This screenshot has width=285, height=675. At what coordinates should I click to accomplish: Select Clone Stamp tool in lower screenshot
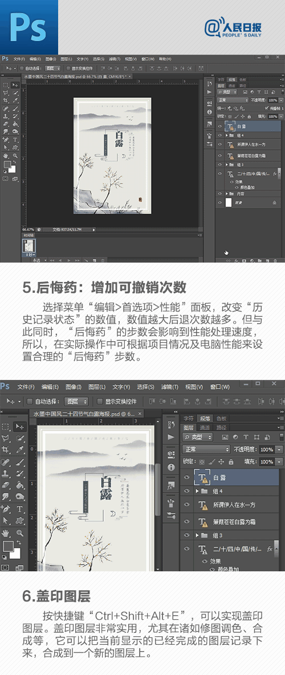tap(6, 473)
